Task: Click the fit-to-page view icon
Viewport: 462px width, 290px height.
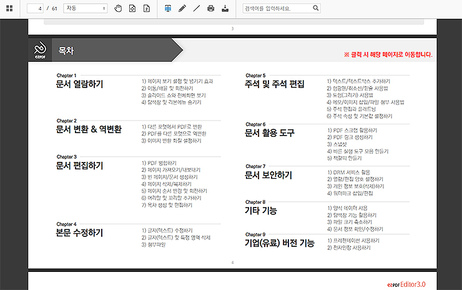Action: coord(132,8)
